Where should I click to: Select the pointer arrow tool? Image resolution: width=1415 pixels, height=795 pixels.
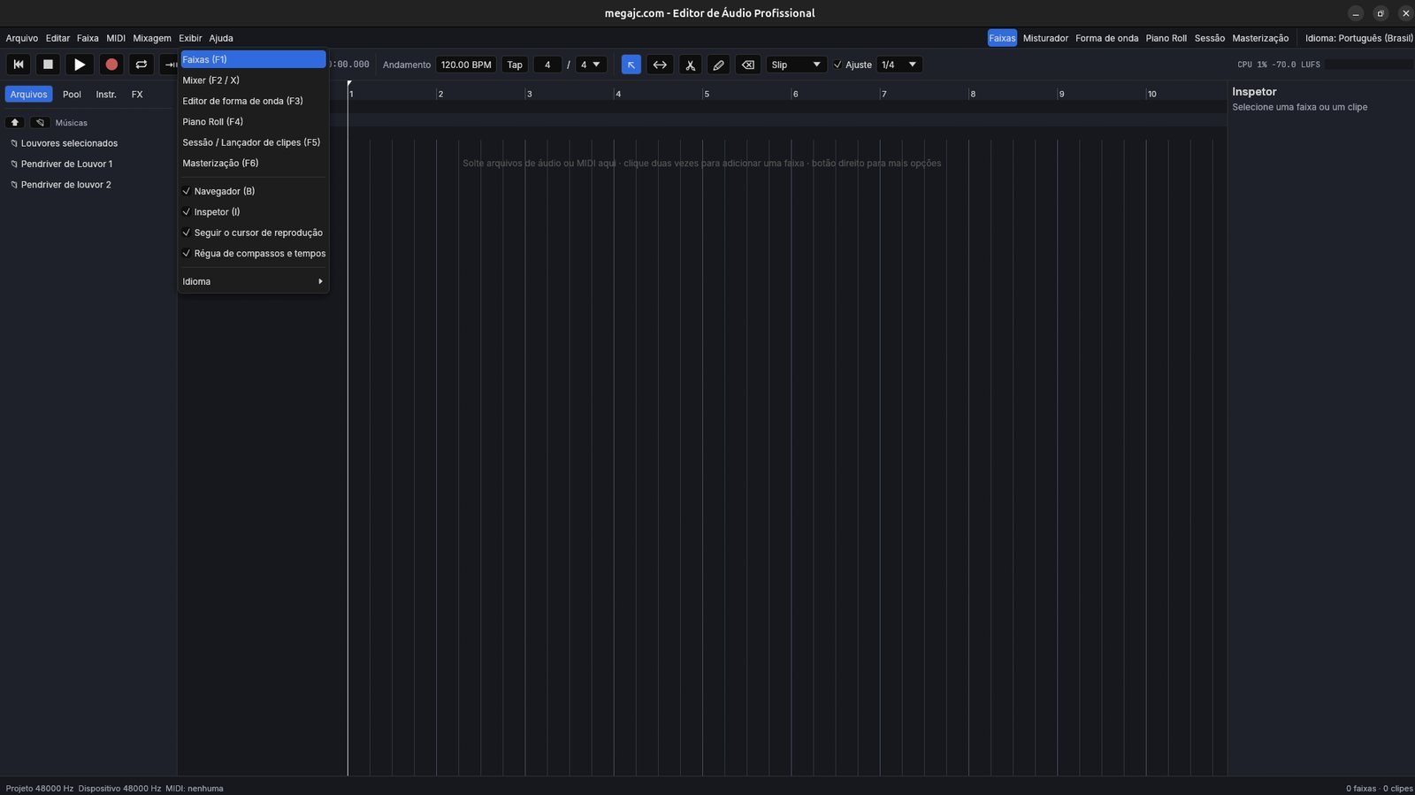[631, 65]
